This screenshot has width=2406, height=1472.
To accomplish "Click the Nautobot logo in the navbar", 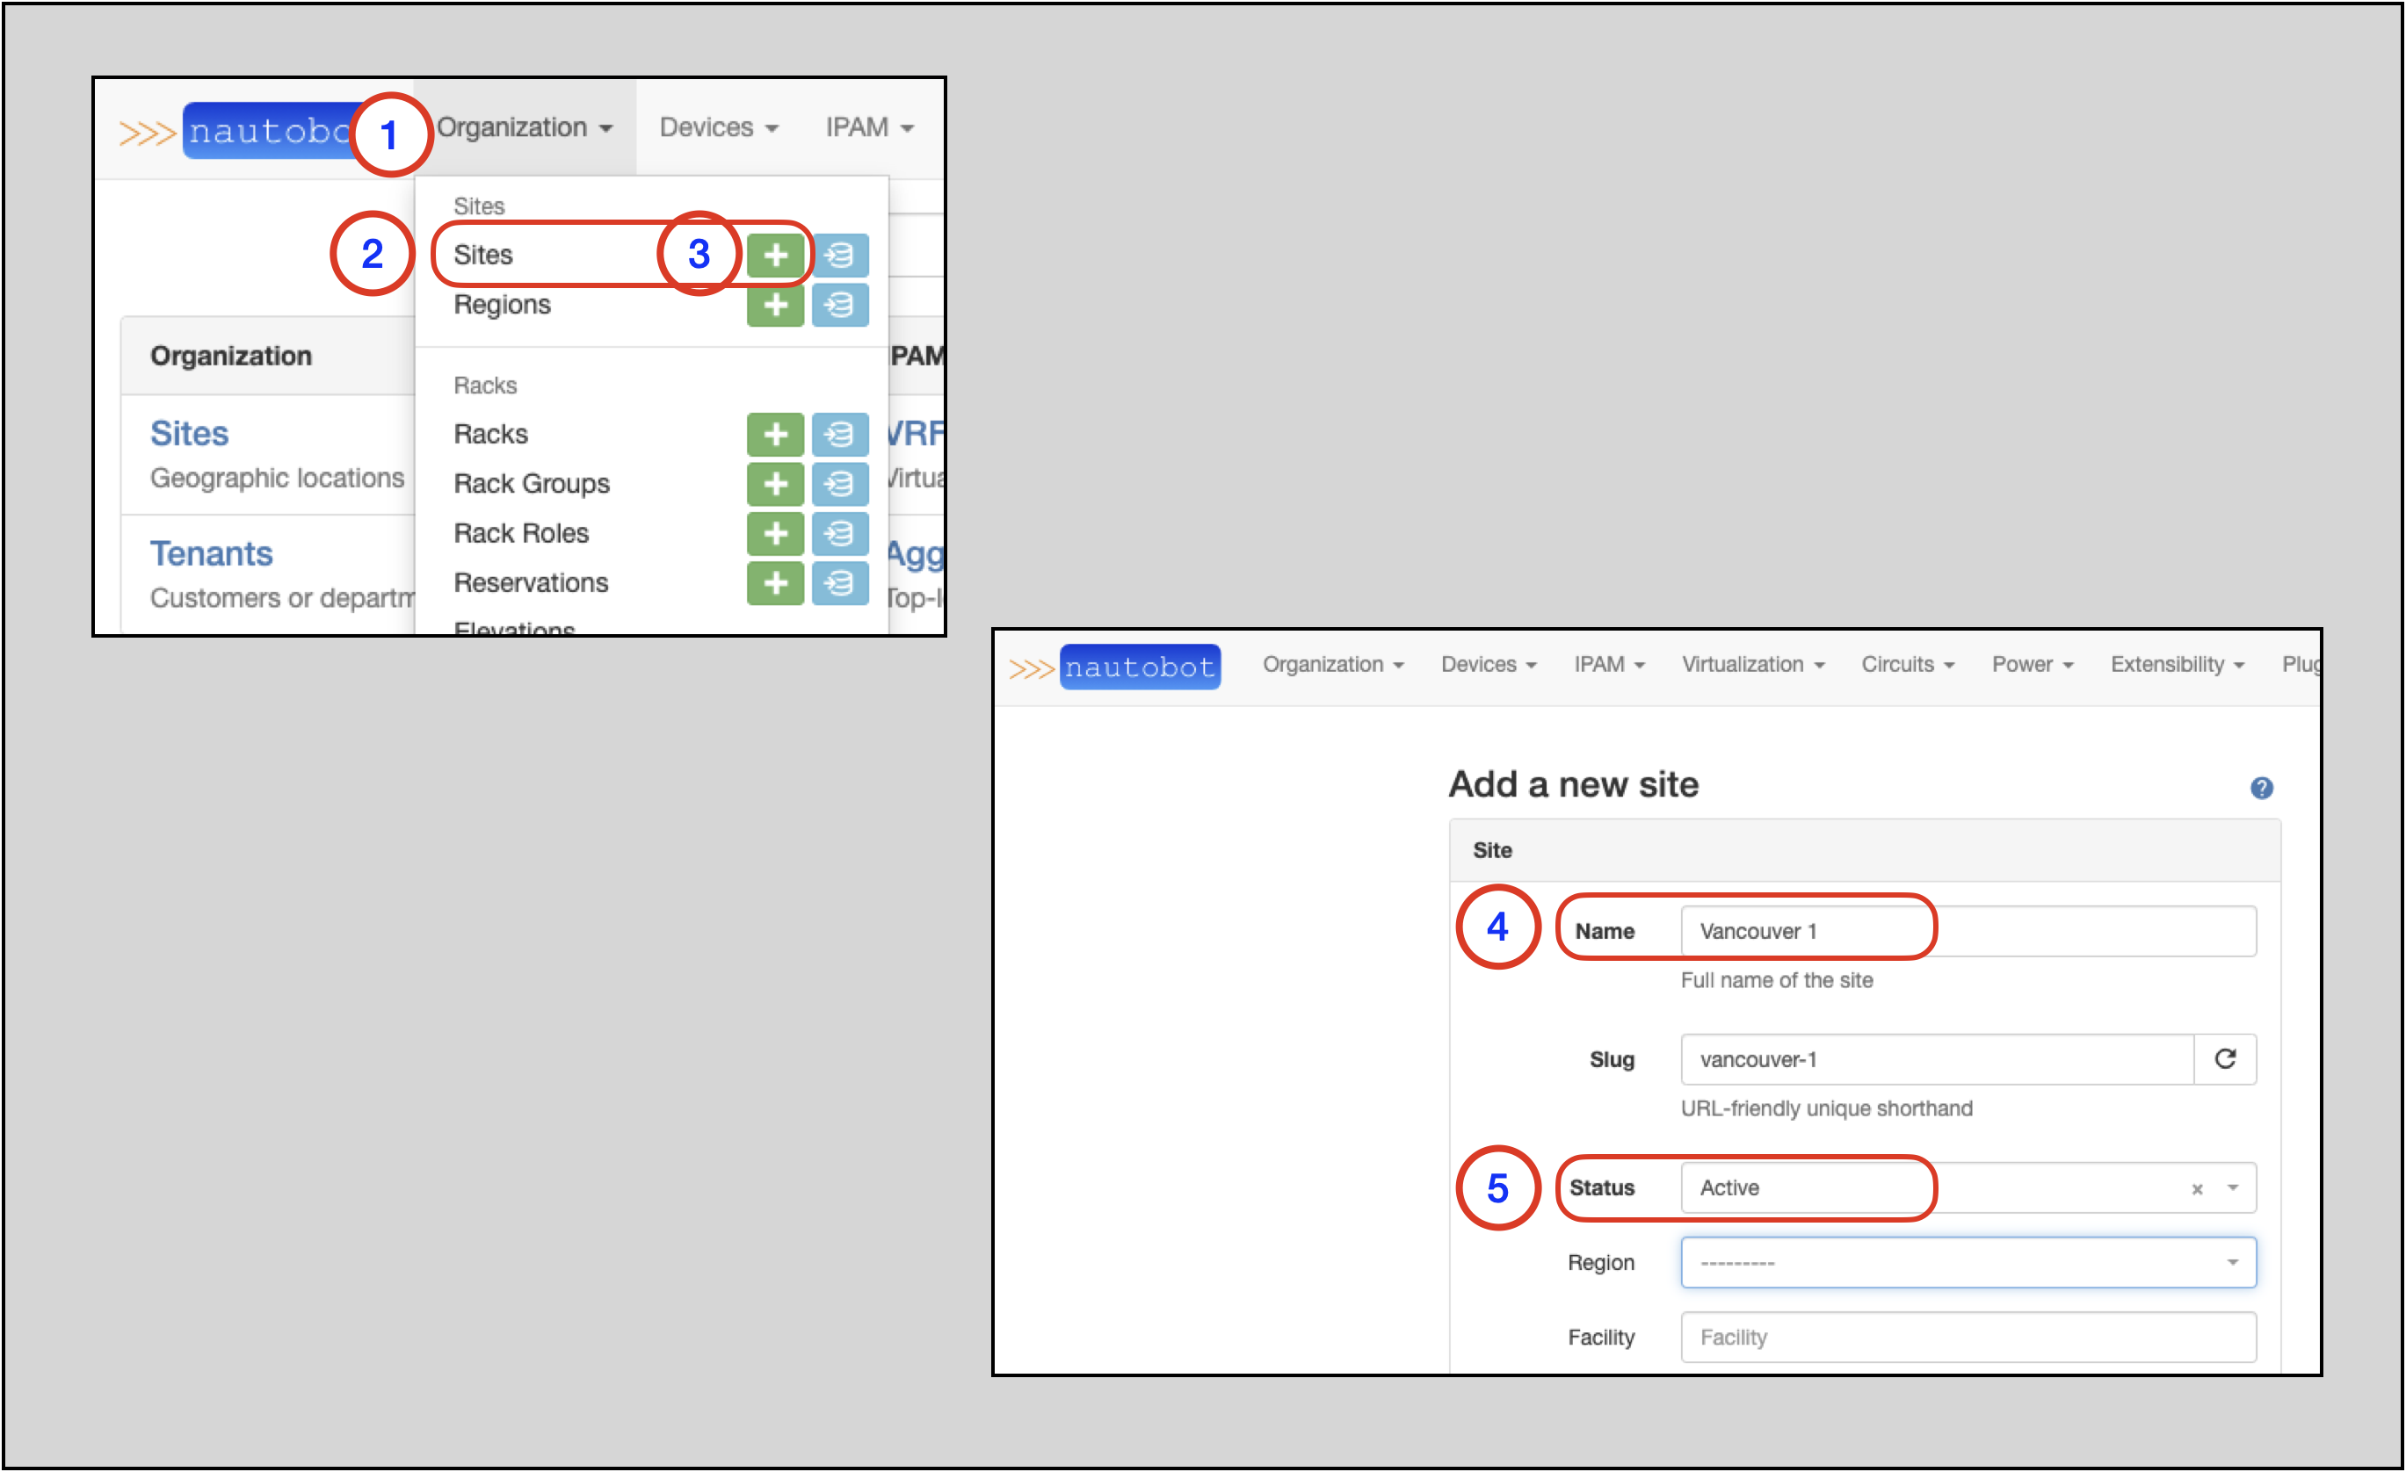I will click(1139, 667).
